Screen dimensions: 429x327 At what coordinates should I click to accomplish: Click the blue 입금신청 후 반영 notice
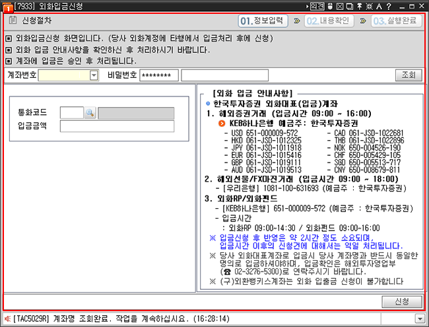306,242
